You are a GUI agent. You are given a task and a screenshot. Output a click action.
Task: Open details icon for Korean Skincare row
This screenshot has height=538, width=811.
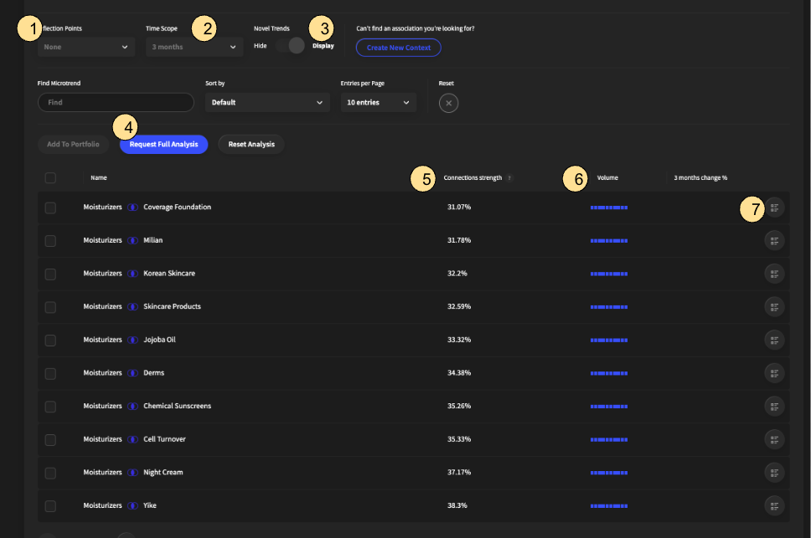[x=774, y=274]
